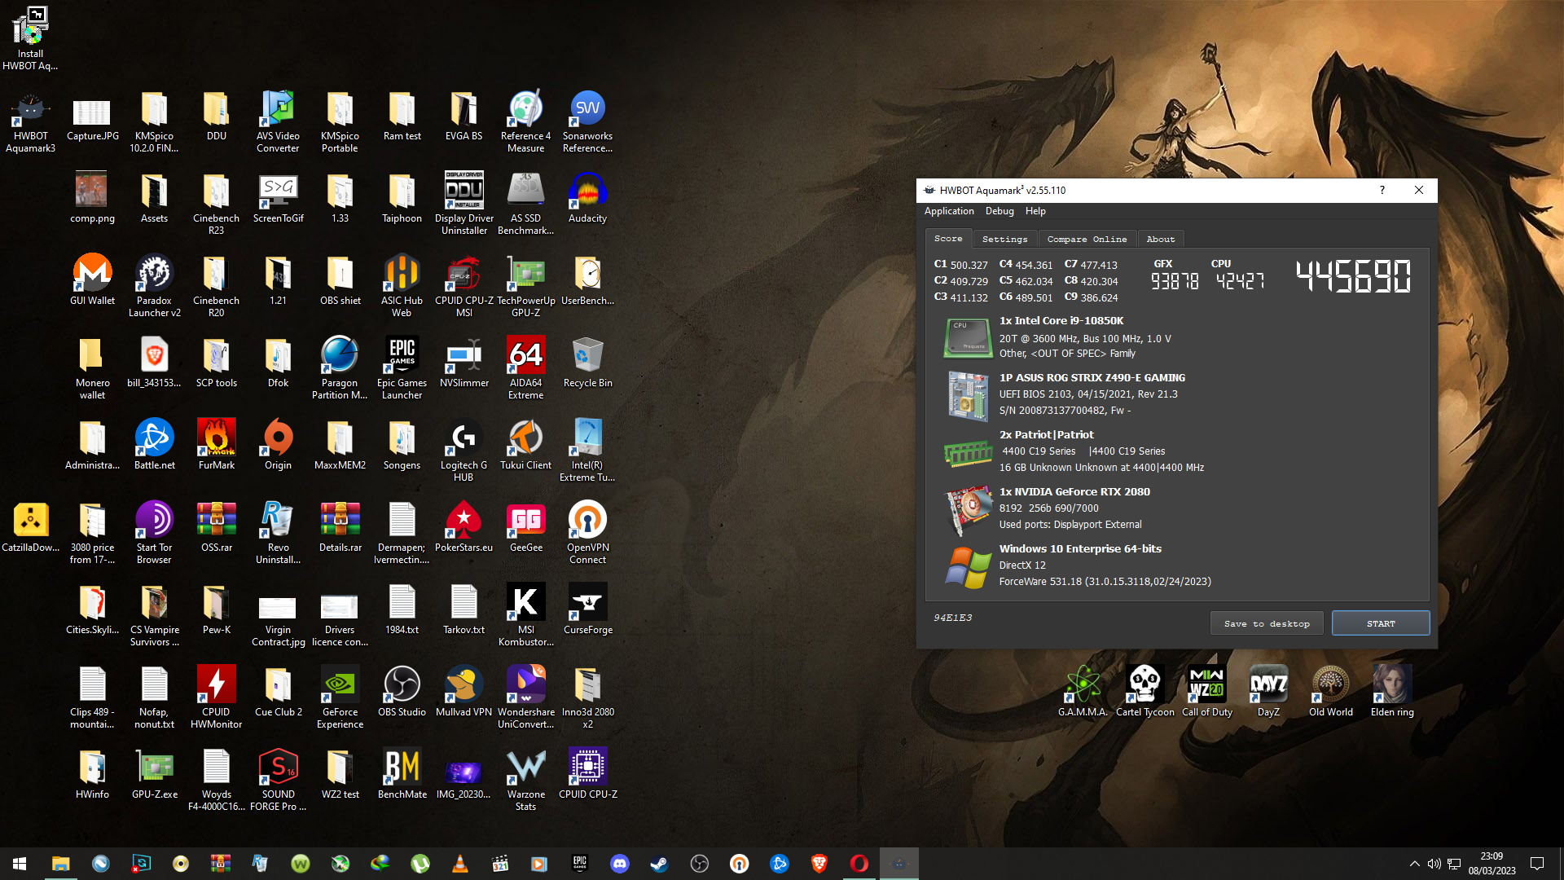1564x880 pixels.
Task: Open the Application menu
Action: (x=949, y=211)
